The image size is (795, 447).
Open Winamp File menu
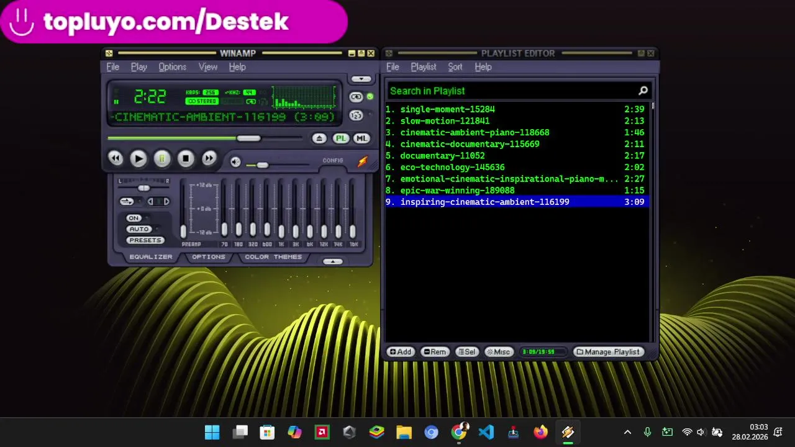(x=113, y=67)
